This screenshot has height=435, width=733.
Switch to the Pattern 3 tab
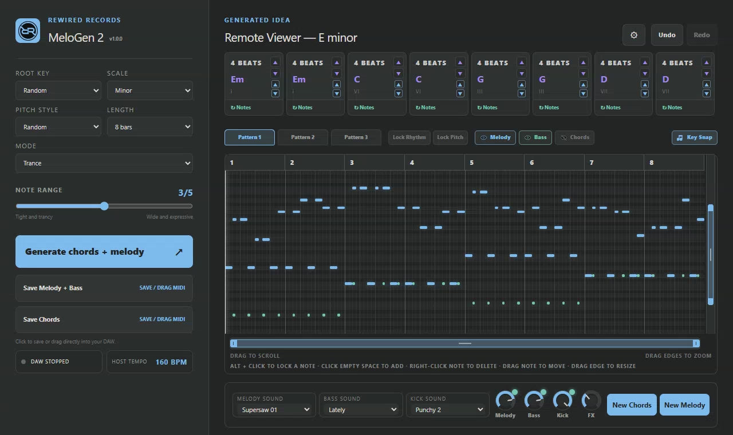pyautogui.click(x=356, y=137)
